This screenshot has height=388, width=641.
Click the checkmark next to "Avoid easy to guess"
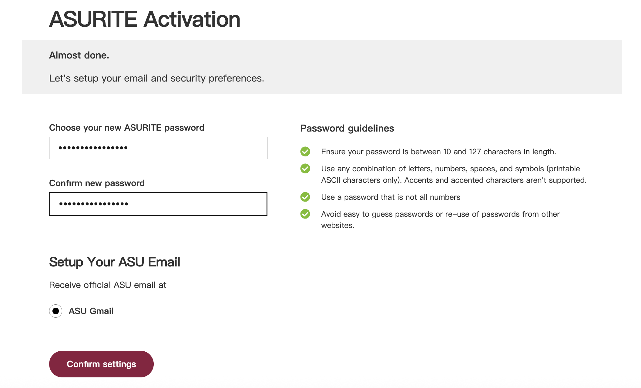pos(305,214)
